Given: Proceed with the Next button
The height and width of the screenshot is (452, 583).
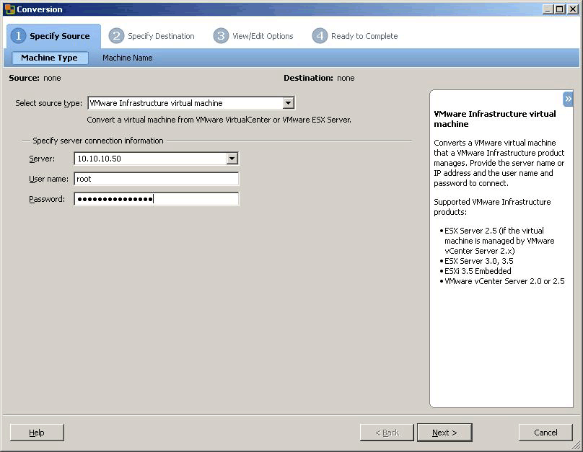Looking at the screenshot, I should [444, 433].
